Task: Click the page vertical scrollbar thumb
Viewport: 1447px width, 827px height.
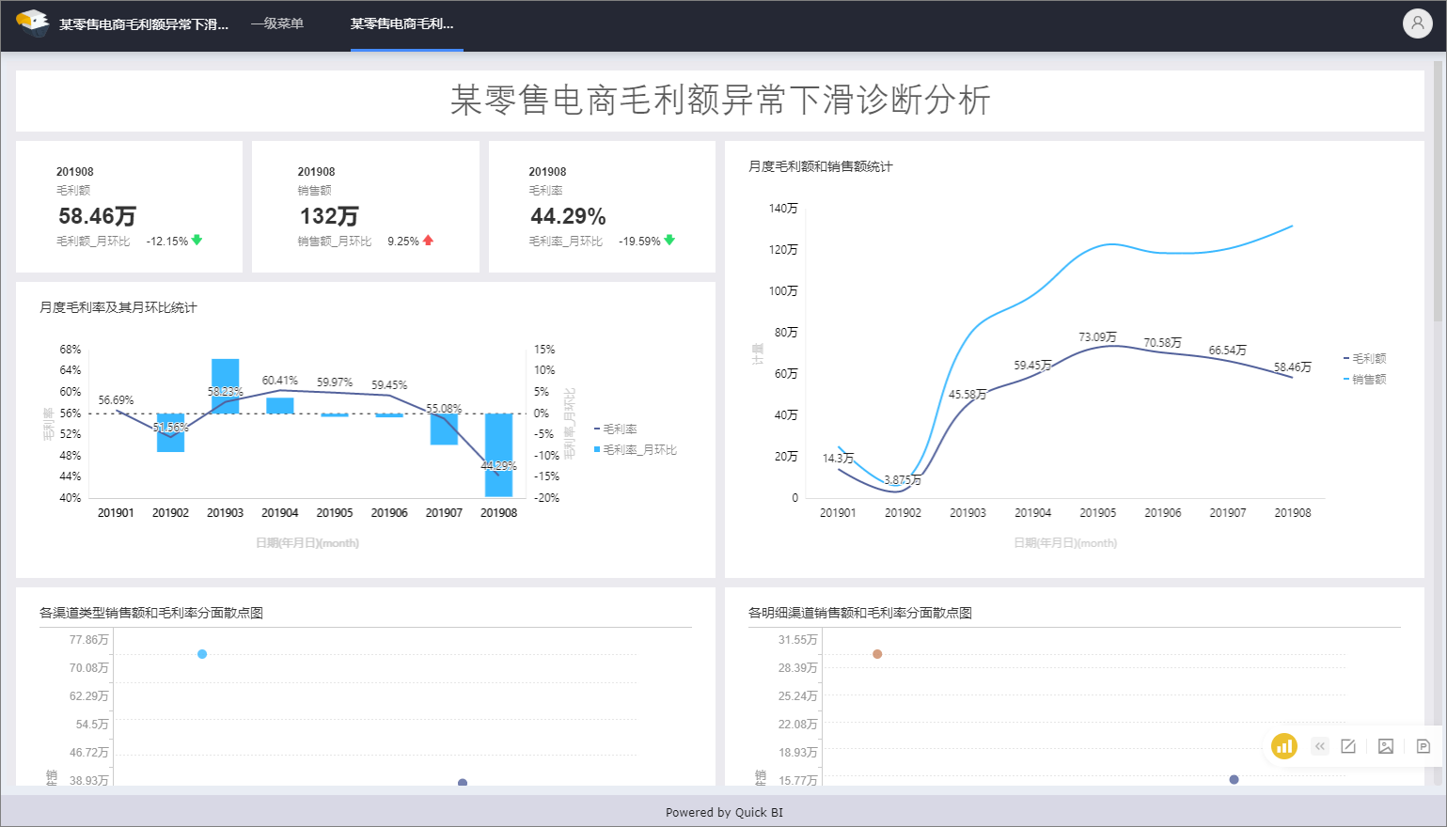Action: click(1438, 192)
